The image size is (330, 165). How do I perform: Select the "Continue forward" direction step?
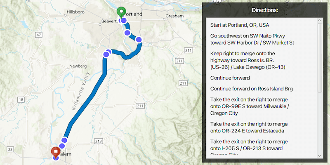pos(230,78)
